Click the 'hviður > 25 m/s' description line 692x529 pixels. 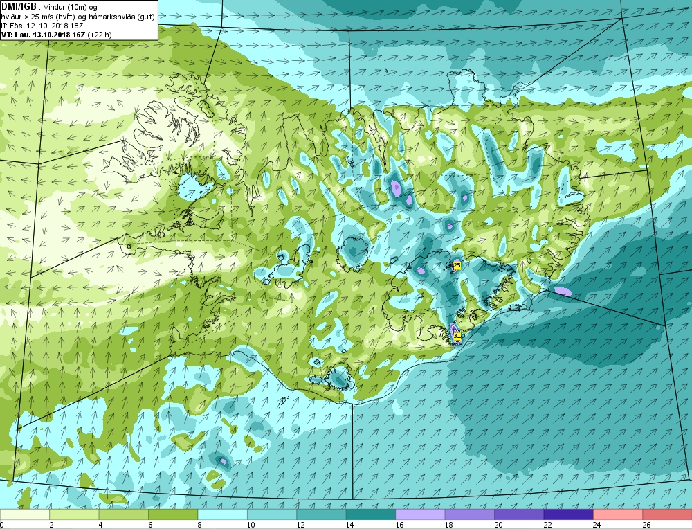pos(78,17)
